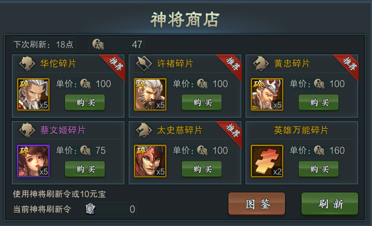Open the 图鉴 gallery

(257, 204)
